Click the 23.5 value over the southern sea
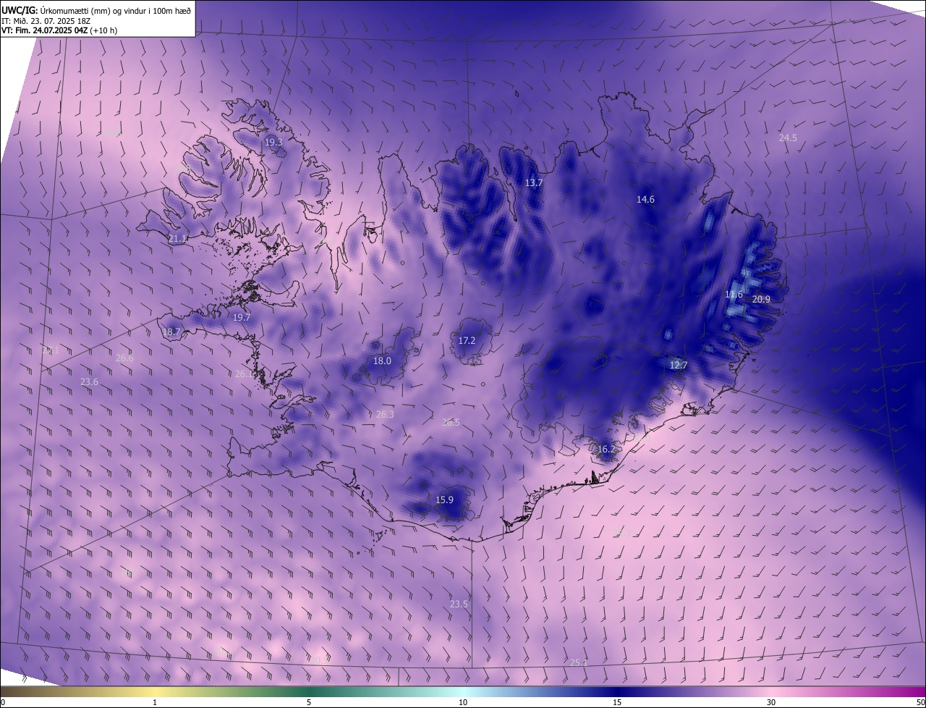 pos(459,604)
